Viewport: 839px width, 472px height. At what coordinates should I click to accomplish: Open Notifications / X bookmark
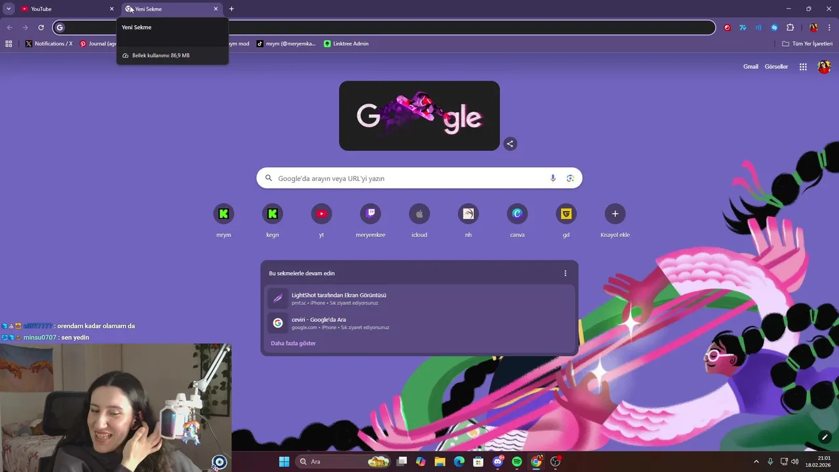(x=49, y=44)
